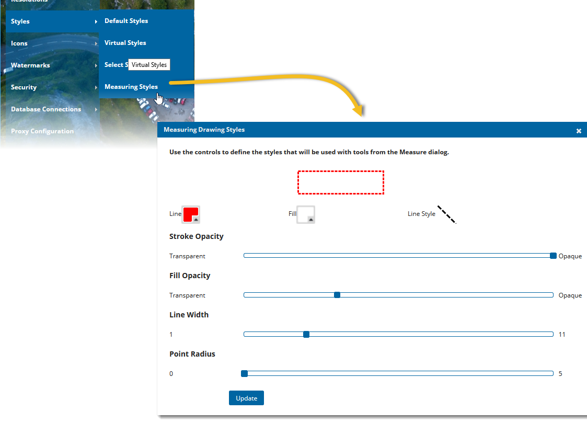Click the red dashed style preview rectangle
587x423 pixels.
point(341,182)
